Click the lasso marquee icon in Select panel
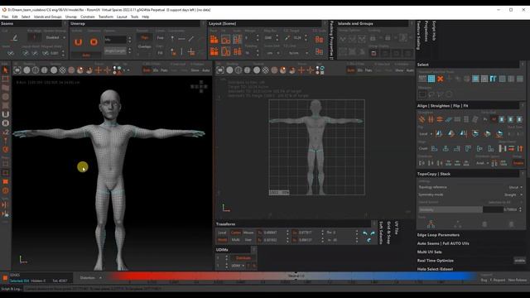530x298 pixels. click(431, 94)
